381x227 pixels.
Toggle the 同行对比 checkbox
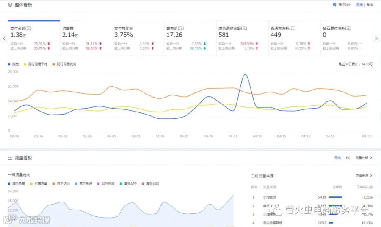[334, 5]
